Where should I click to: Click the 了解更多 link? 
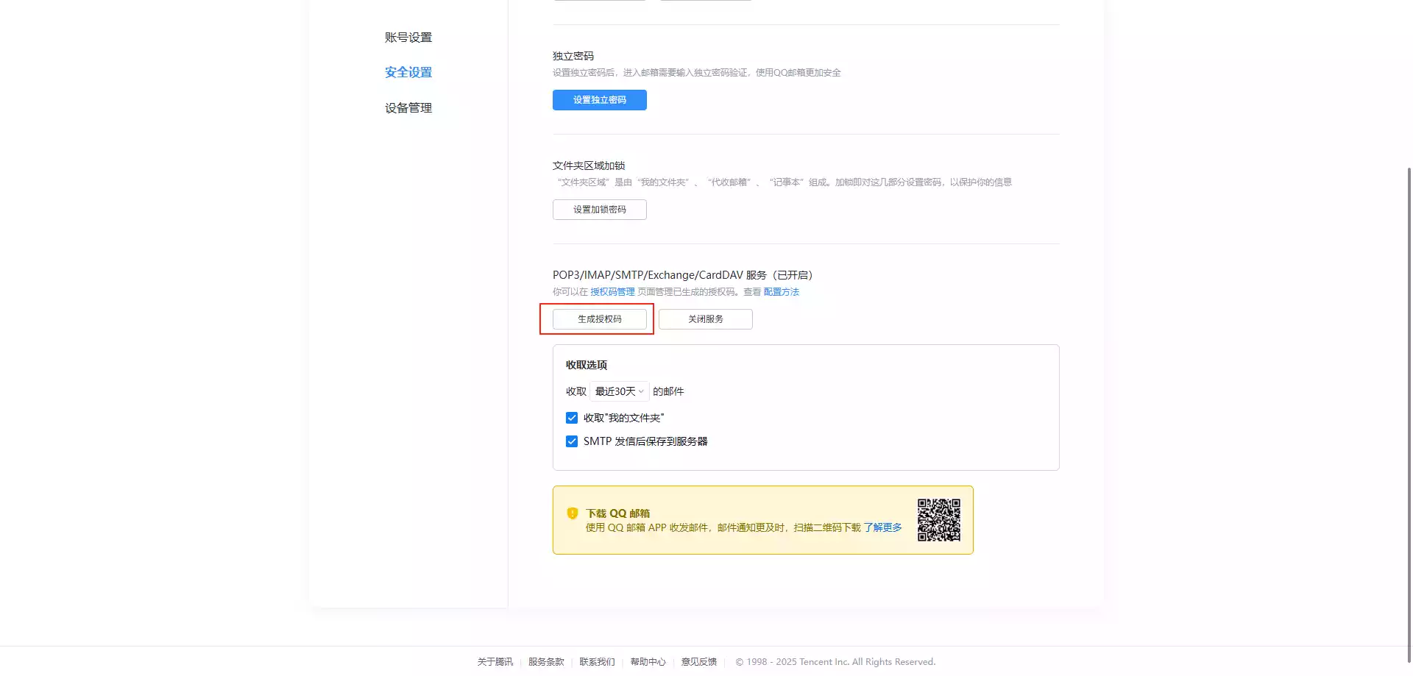click(x=882, y=527)
